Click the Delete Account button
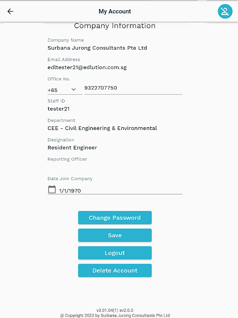238x318 pixels. pyautogui.click(x=115, y=270)
